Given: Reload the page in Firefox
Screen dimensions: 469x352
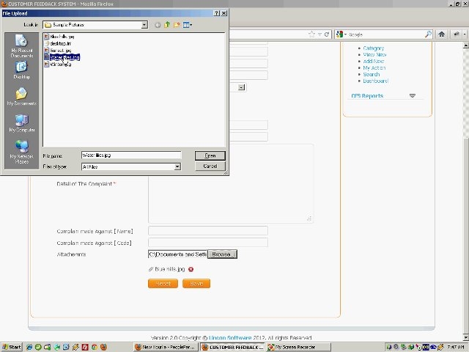Looking at the screenshot, I should pos(327,34).
